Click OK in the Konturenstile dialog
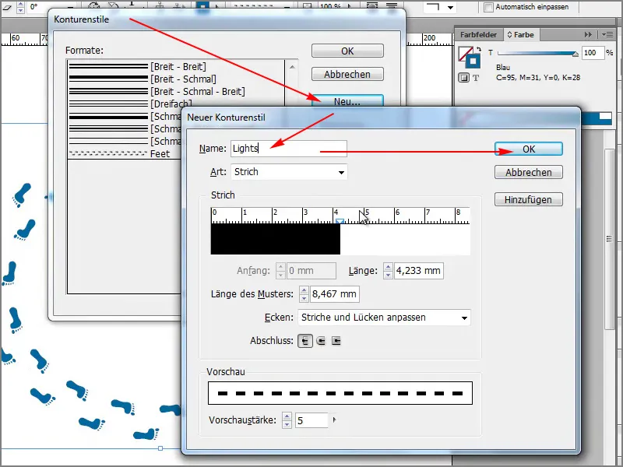 pyautogui.click(x=347, y=51)
